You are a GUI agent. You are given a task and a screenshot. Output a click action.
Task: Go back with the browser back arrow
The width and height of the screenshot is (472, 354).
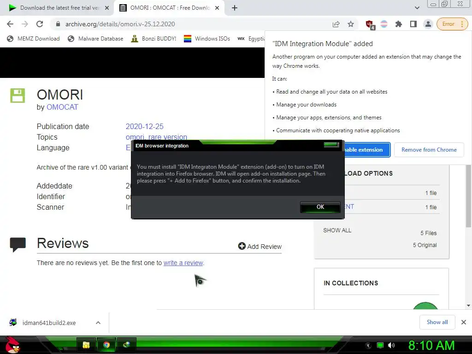click(x=10, y=24)
